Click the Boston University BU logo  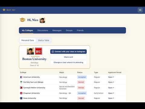(38, 51)
